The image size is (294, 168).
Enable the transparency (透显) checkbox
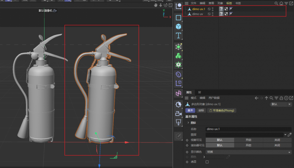click(207, 162)
